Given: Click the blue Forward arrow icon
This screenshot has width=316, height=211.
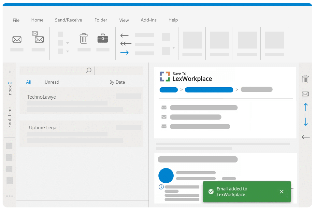Looking at the screenshot, I should tap(124, 53).
